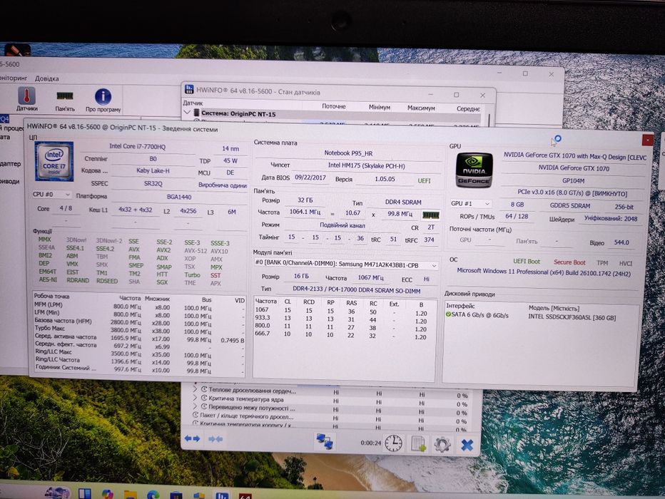Open Copilot from the taskbar
665x499 pixels.
107,494
